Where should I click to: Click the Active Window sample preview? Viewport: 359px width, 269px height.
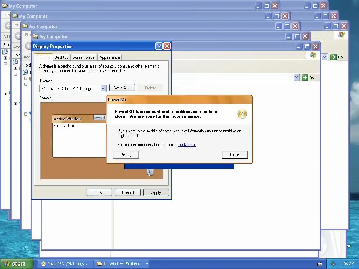click(x=79, y=136)
